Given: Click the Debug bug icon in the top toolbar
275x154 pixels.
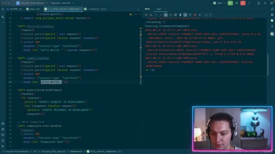Looking at the screenshot, I should pos(236,3).
